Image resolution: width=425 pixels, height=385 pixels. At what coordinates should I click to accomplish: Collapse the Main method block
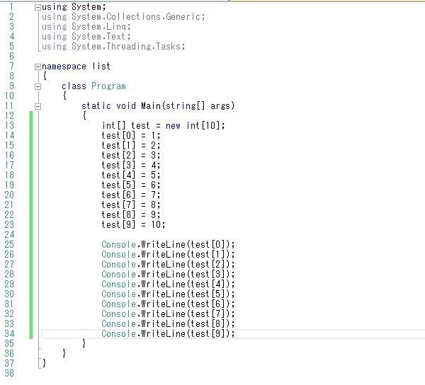[x=38, y=106]
